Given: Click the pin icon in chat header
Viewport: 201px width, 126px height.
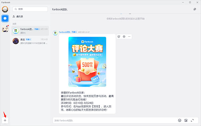Looking at the screenshot, I should point(195,9).
